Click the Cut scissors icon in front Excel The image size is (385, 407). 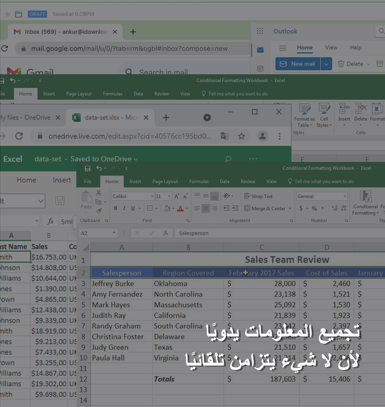(99, 193)
